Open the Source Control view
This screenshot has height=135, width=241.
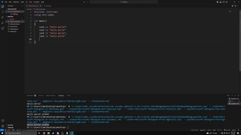click(x=3, y=17)
